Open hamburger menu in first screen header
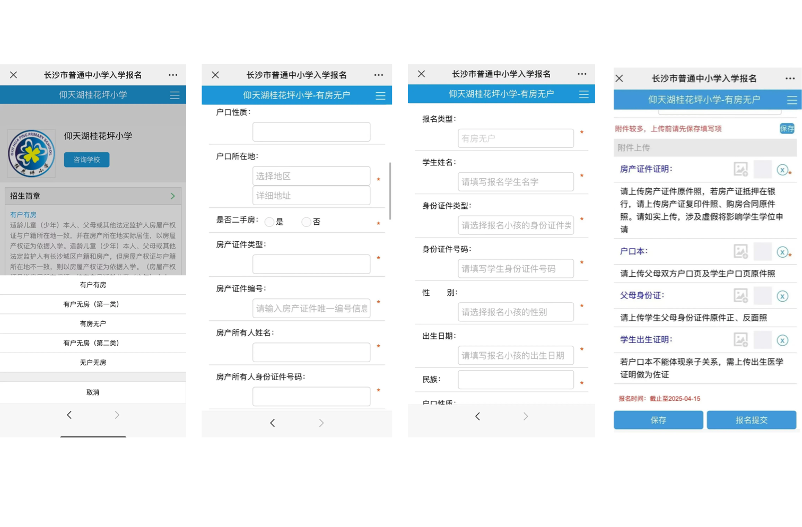This screenshot has width=802, height=527. (x=175, y=95)
